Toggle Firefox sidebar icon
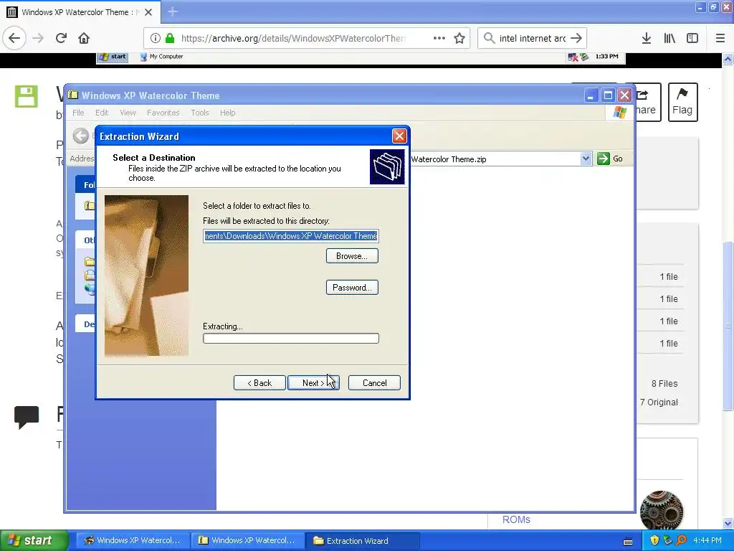This screenshot has width=734, height=551. (692, 38)
